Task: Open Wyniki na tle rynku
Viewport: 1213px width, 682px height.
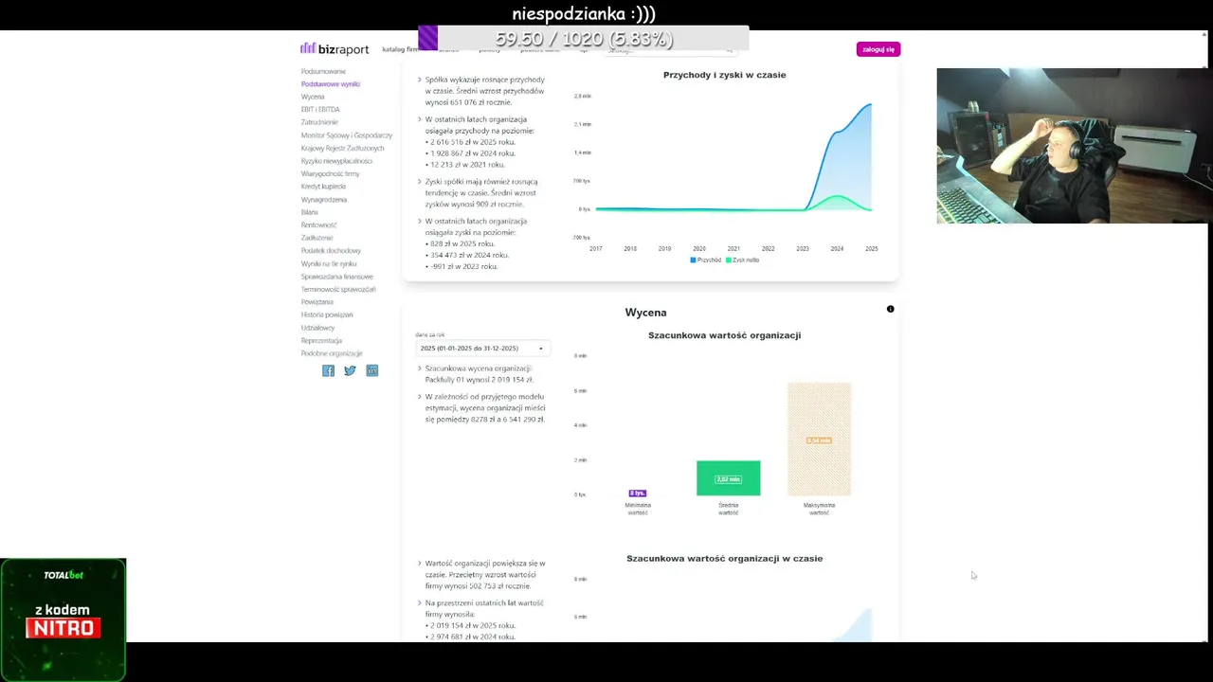Action: click(329, 263)
